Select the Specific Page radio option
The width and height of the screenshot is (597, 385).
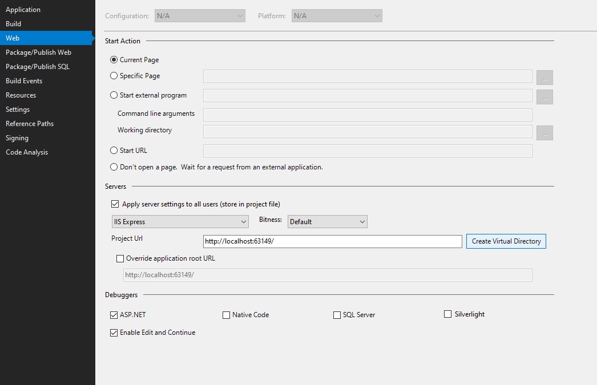pos(114,76)
